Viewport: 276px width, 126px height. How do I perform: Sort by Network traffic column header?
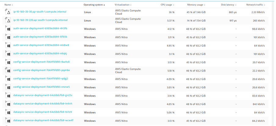coord(256,5)
